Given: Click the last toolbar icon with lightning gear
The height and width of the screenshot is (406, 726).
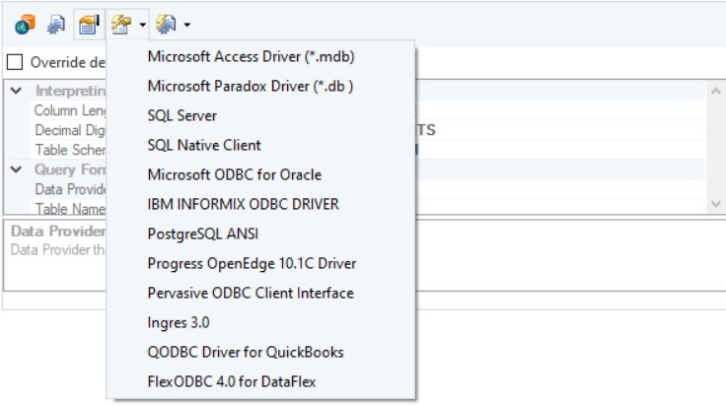Looking at the screenshot, I should [165, 23].
